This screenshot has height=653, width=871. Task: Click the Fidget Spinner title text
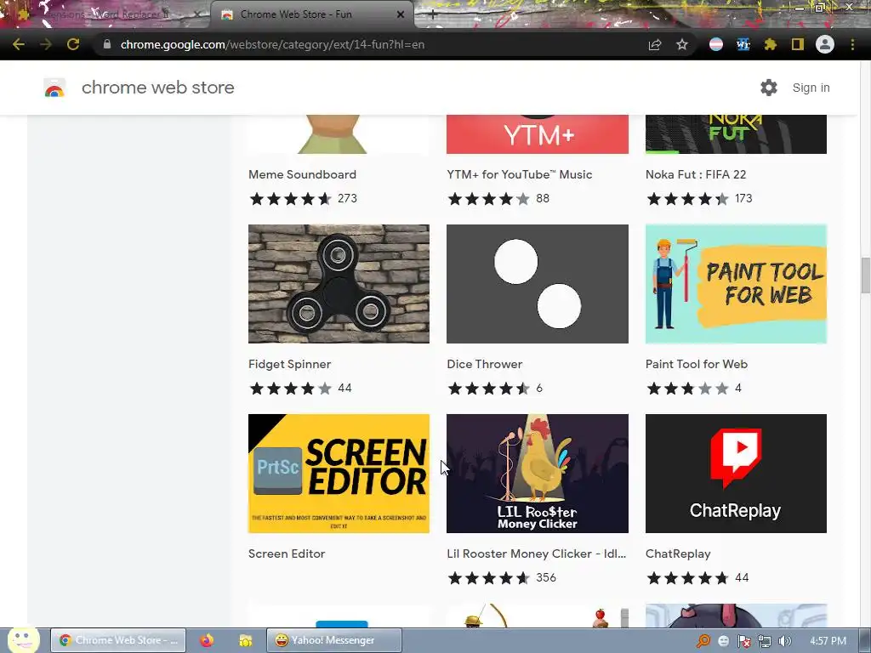289,364
